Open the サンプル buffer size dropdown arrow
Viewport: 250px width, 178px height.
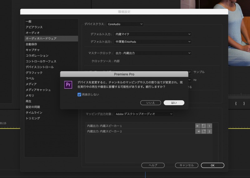coord(190,72)
